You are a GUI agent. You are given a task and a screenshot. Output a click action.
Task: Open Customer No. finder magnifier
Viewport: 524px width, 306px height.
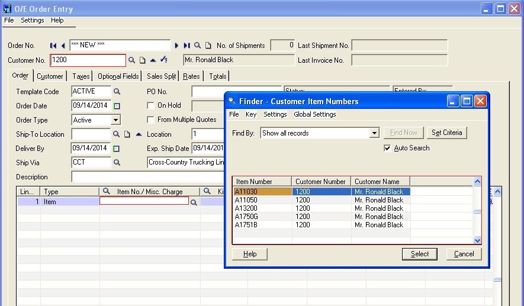pyautogui.click(x=131, y=60)
